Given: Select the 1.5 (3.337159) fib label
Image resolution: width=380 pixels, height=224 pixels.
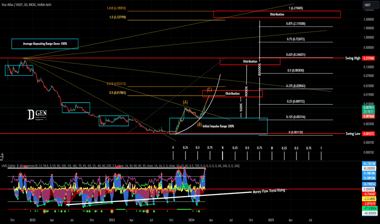Looking at the screenshot, I should (x=117, y=17).
